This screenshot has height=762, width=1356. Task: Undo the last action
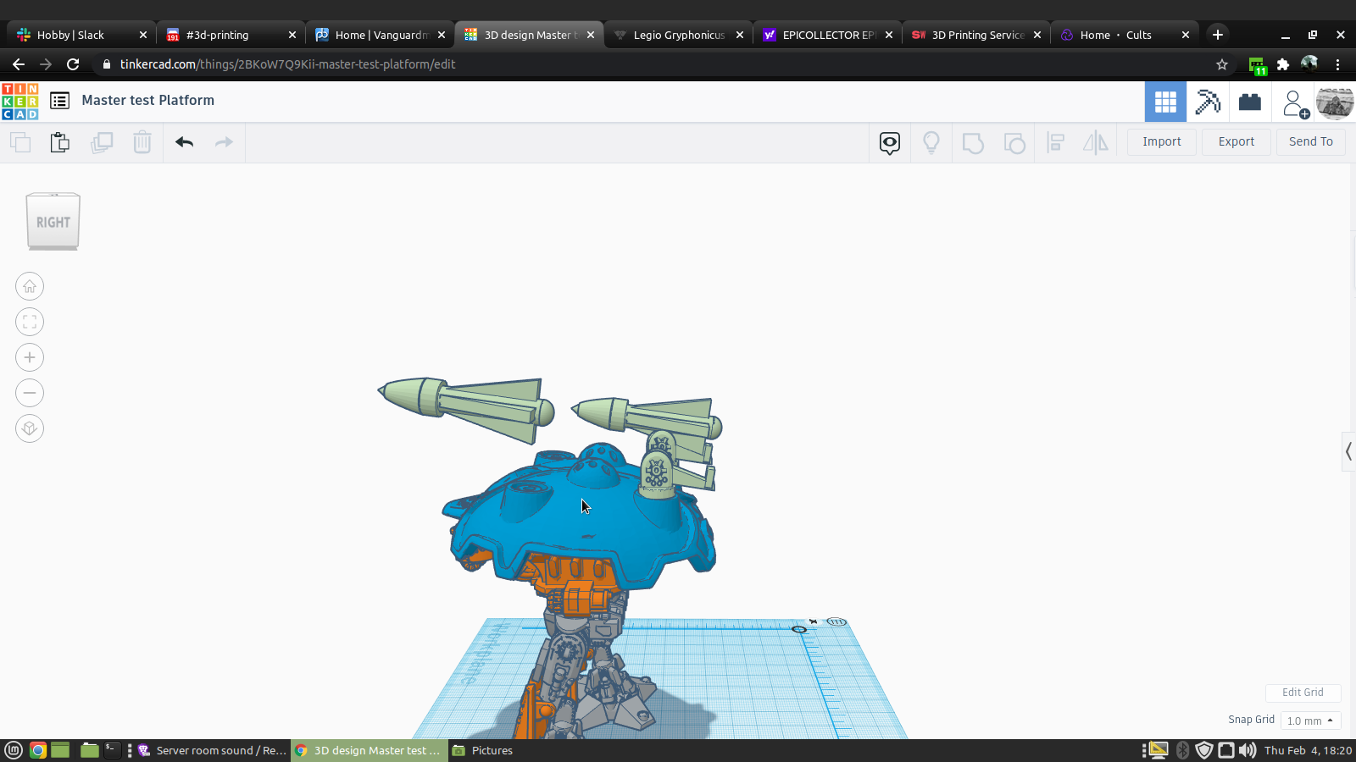[185, 142]
